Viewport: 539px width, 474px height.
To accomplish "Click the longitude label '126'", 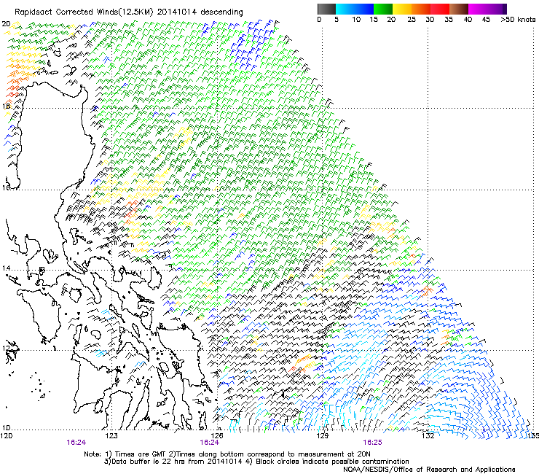I will point(217,436).
